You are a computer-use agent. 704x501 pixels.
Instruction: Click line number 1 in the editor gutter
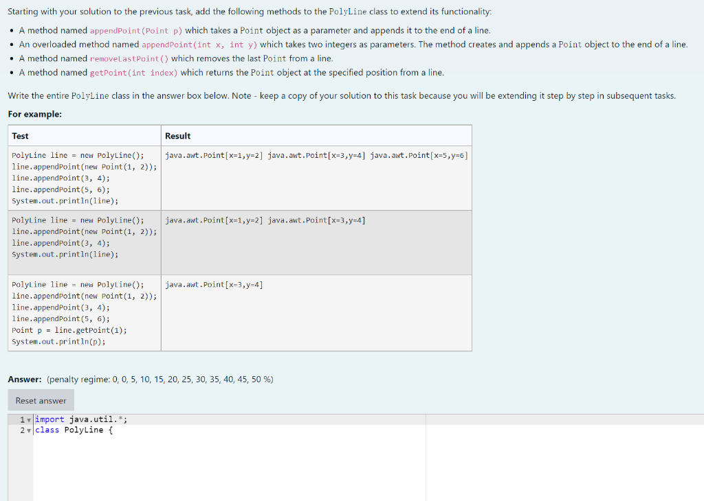point(21,419)
